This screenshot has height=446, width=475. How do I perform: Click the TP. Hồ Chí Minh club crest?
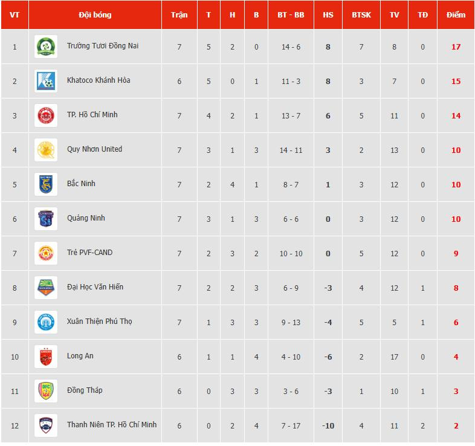click(46, 115)
